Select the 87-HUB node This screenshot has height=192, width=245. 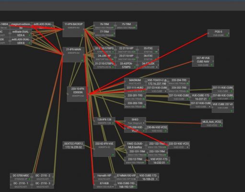104,185
